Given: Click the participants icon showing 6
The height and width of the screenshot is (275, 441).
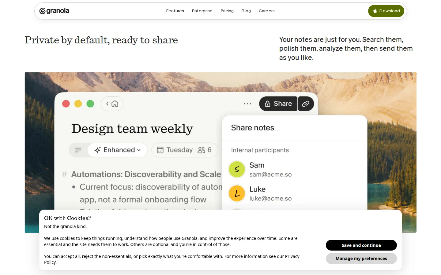Looking at the screenshot, I should pos(205,150).
